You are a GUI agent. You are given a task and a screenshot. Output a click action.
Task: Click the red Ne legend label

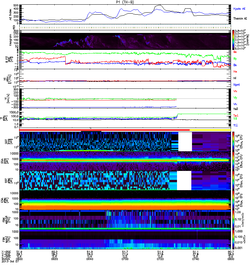[x=235, y=71]
